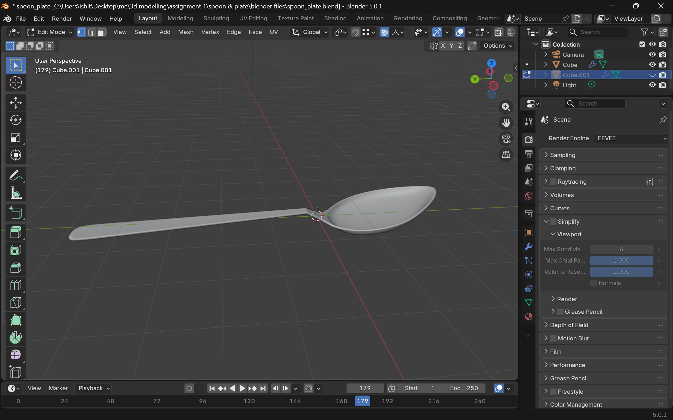
Task: Click the pan view hand icon
Action: click(506, 123)
